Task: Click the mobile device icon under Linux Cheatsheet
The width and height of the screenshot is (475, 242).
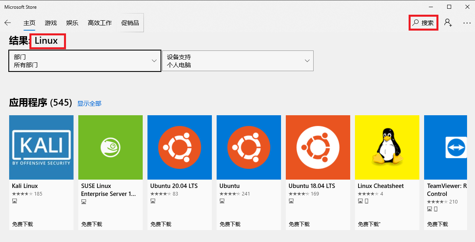Action: pos(366,201)
